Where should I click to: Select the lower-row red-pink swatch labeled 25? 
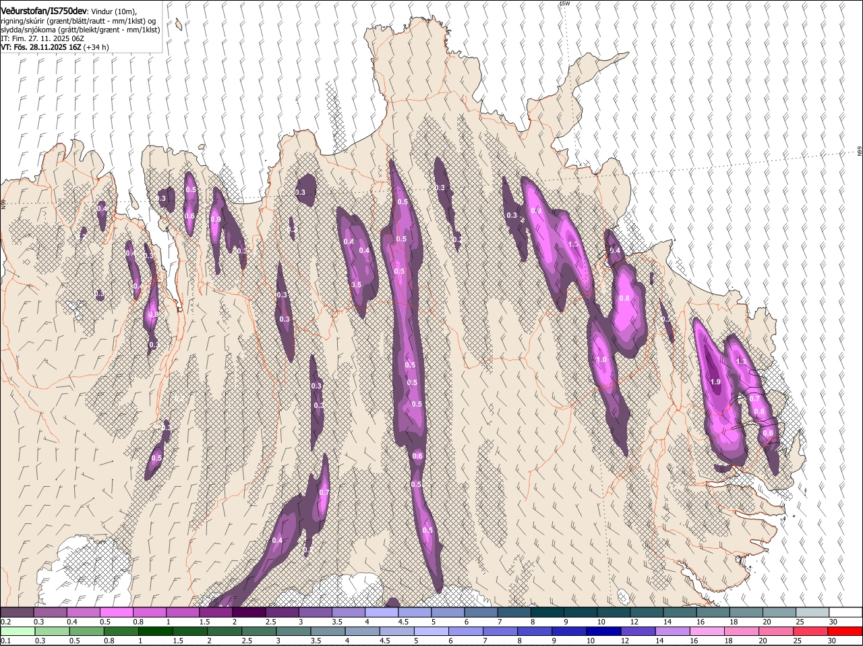click(x=810, y=631)
